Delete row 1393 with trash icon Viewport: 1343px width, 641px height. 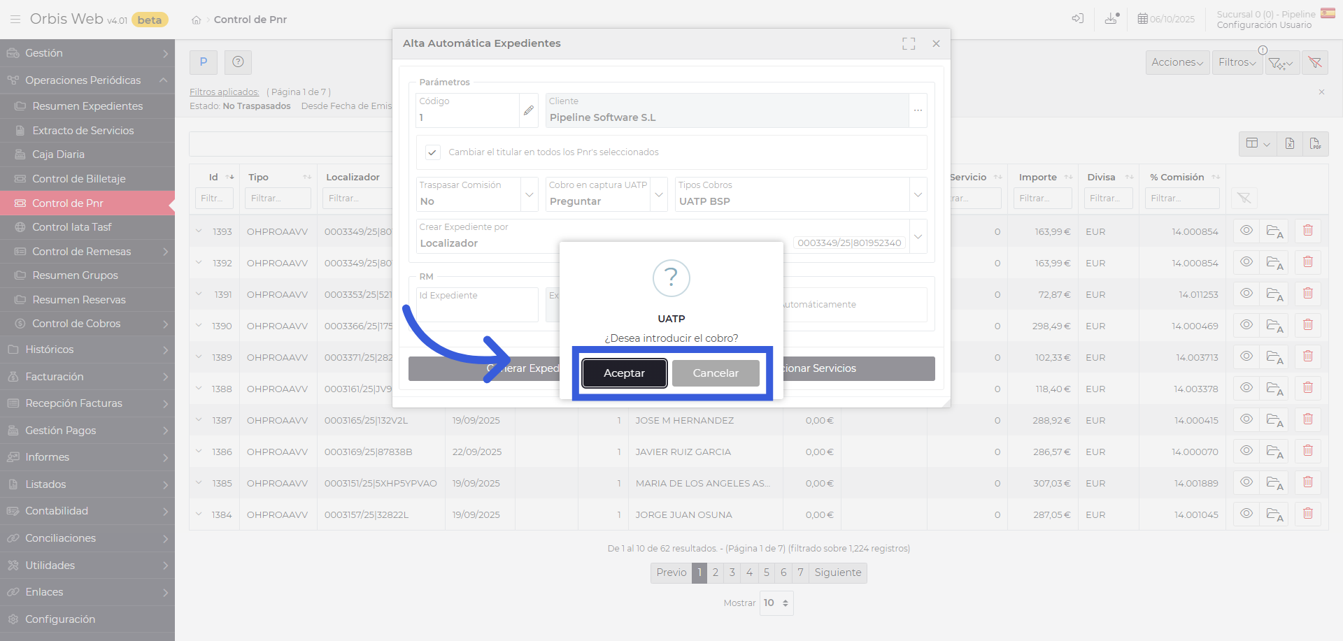click(x=1307, y=231)
